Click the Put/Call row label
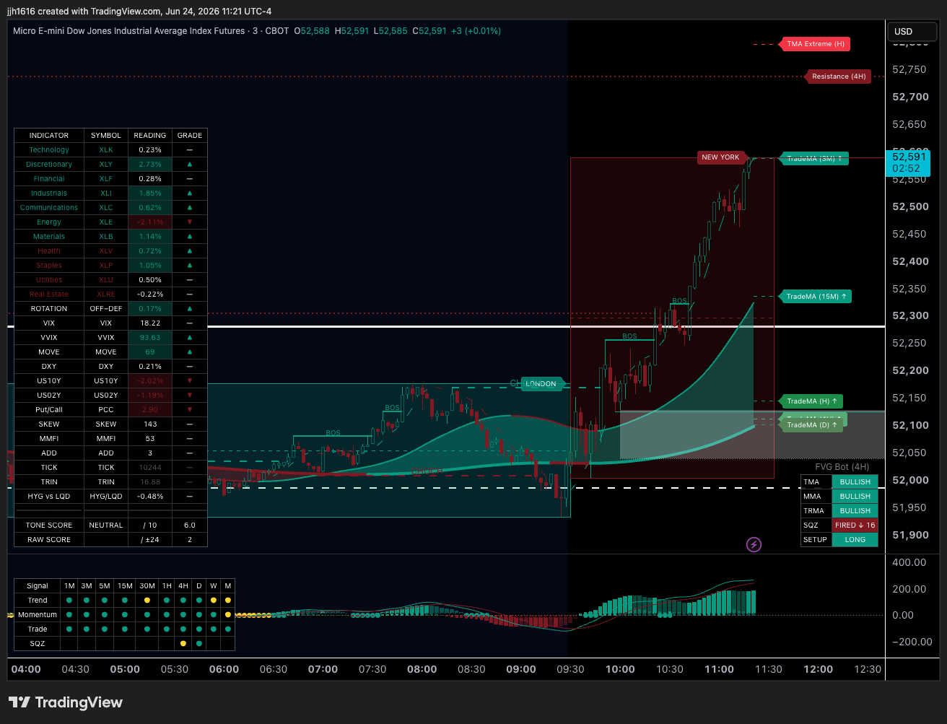 49,410
